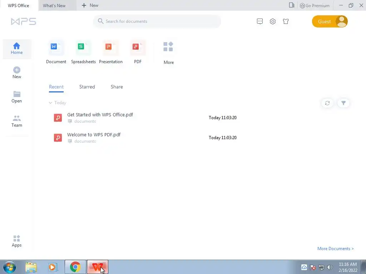This screenshot has width=366, height=274.
Task: Toggle the side panel layout icon
Action: click(292, 5)
